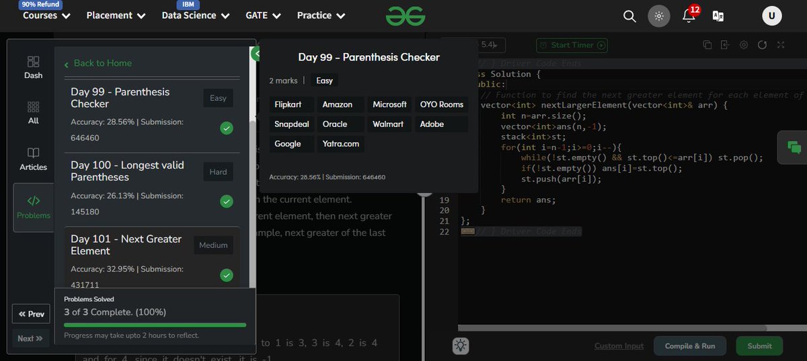The image size is (807, 361).
Task: Expand the GATE dropdown menu
Action: tap(264, 15)
